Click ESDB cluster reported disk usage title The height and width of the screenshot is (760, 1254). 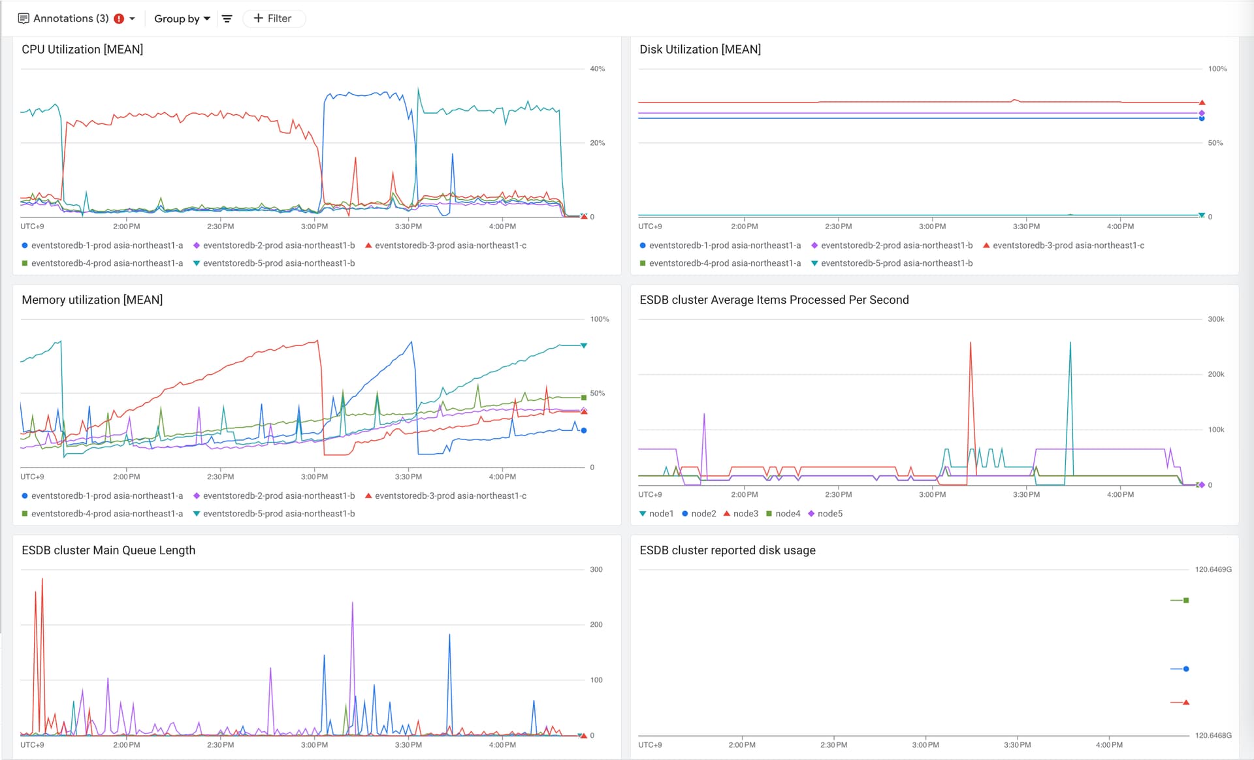point(728,550)
